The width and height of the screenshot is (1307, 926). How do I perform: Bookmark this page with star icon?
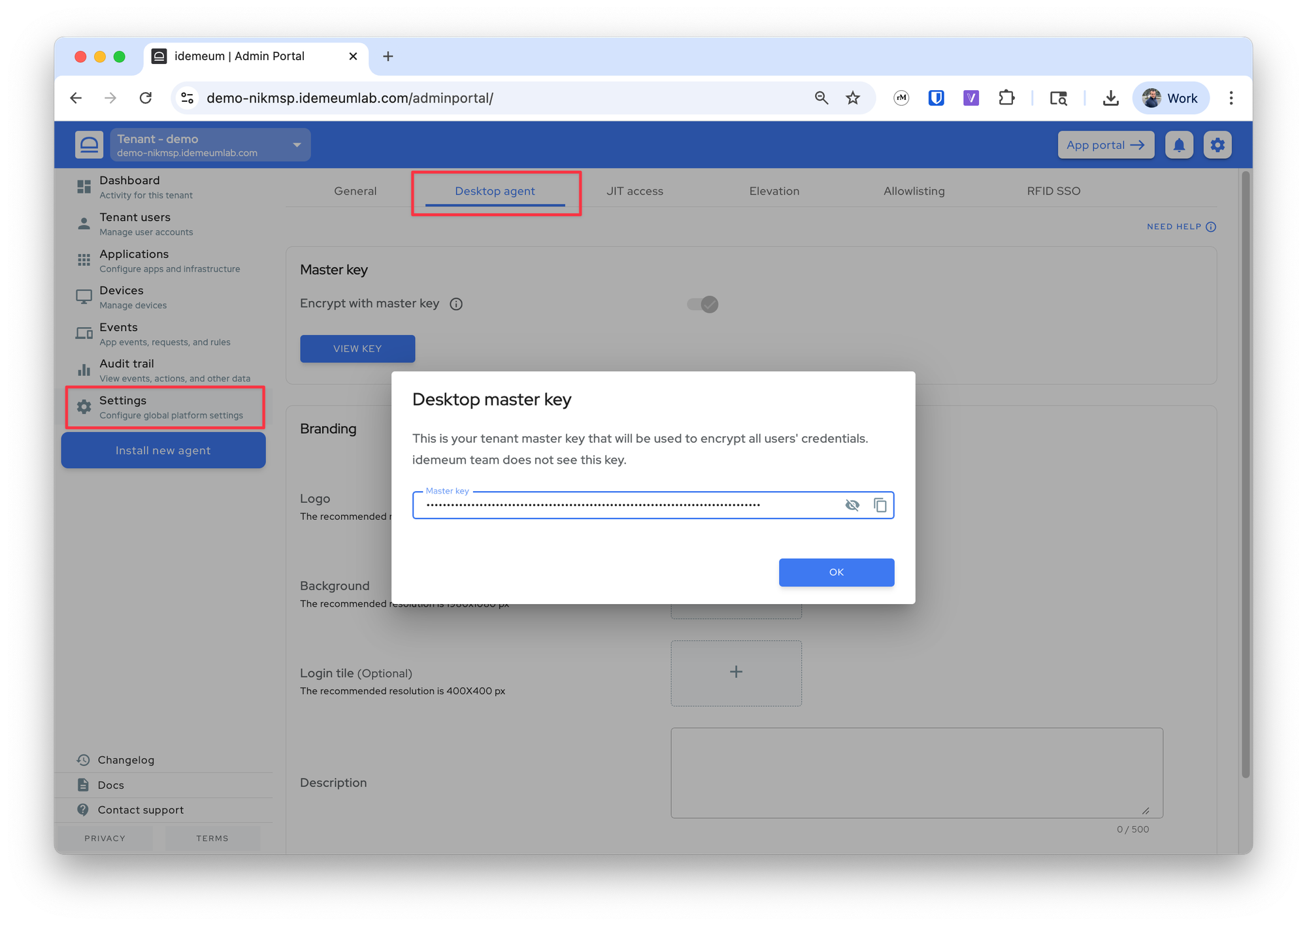pyautogui.click(x=853, y=98)
